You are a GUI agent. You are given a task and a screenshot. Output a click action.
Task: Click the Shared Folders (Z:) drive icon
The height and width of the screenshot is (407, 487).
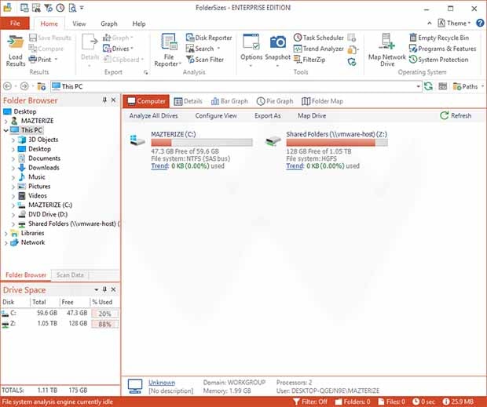(273, 141)
